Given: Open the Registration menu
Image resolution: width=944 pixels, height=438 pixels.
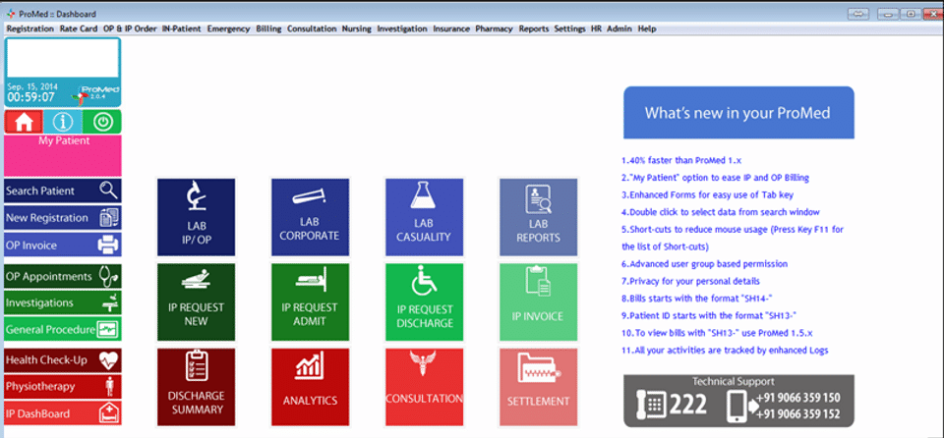Looking at the screenshot, I should click(x=30, y=28).
